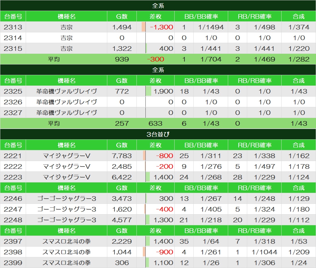
Task: Select machine number 2315 cell
Action: pos(13,48)
